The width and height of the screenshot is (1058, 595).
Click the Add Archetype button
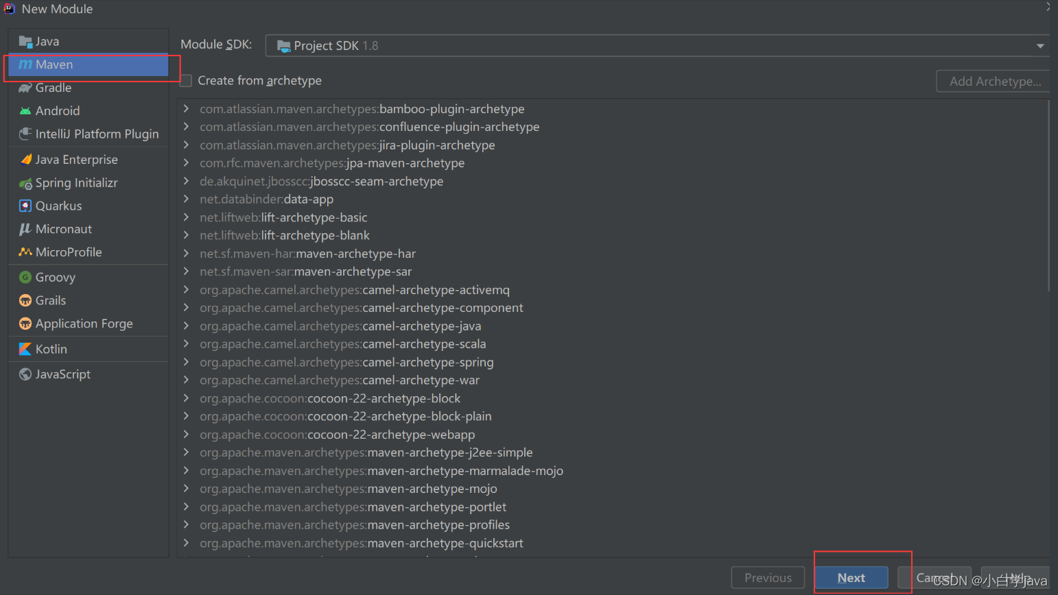click(994, 82)
